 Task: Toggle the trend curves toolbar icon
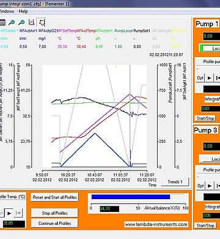(x=42, y=22)
